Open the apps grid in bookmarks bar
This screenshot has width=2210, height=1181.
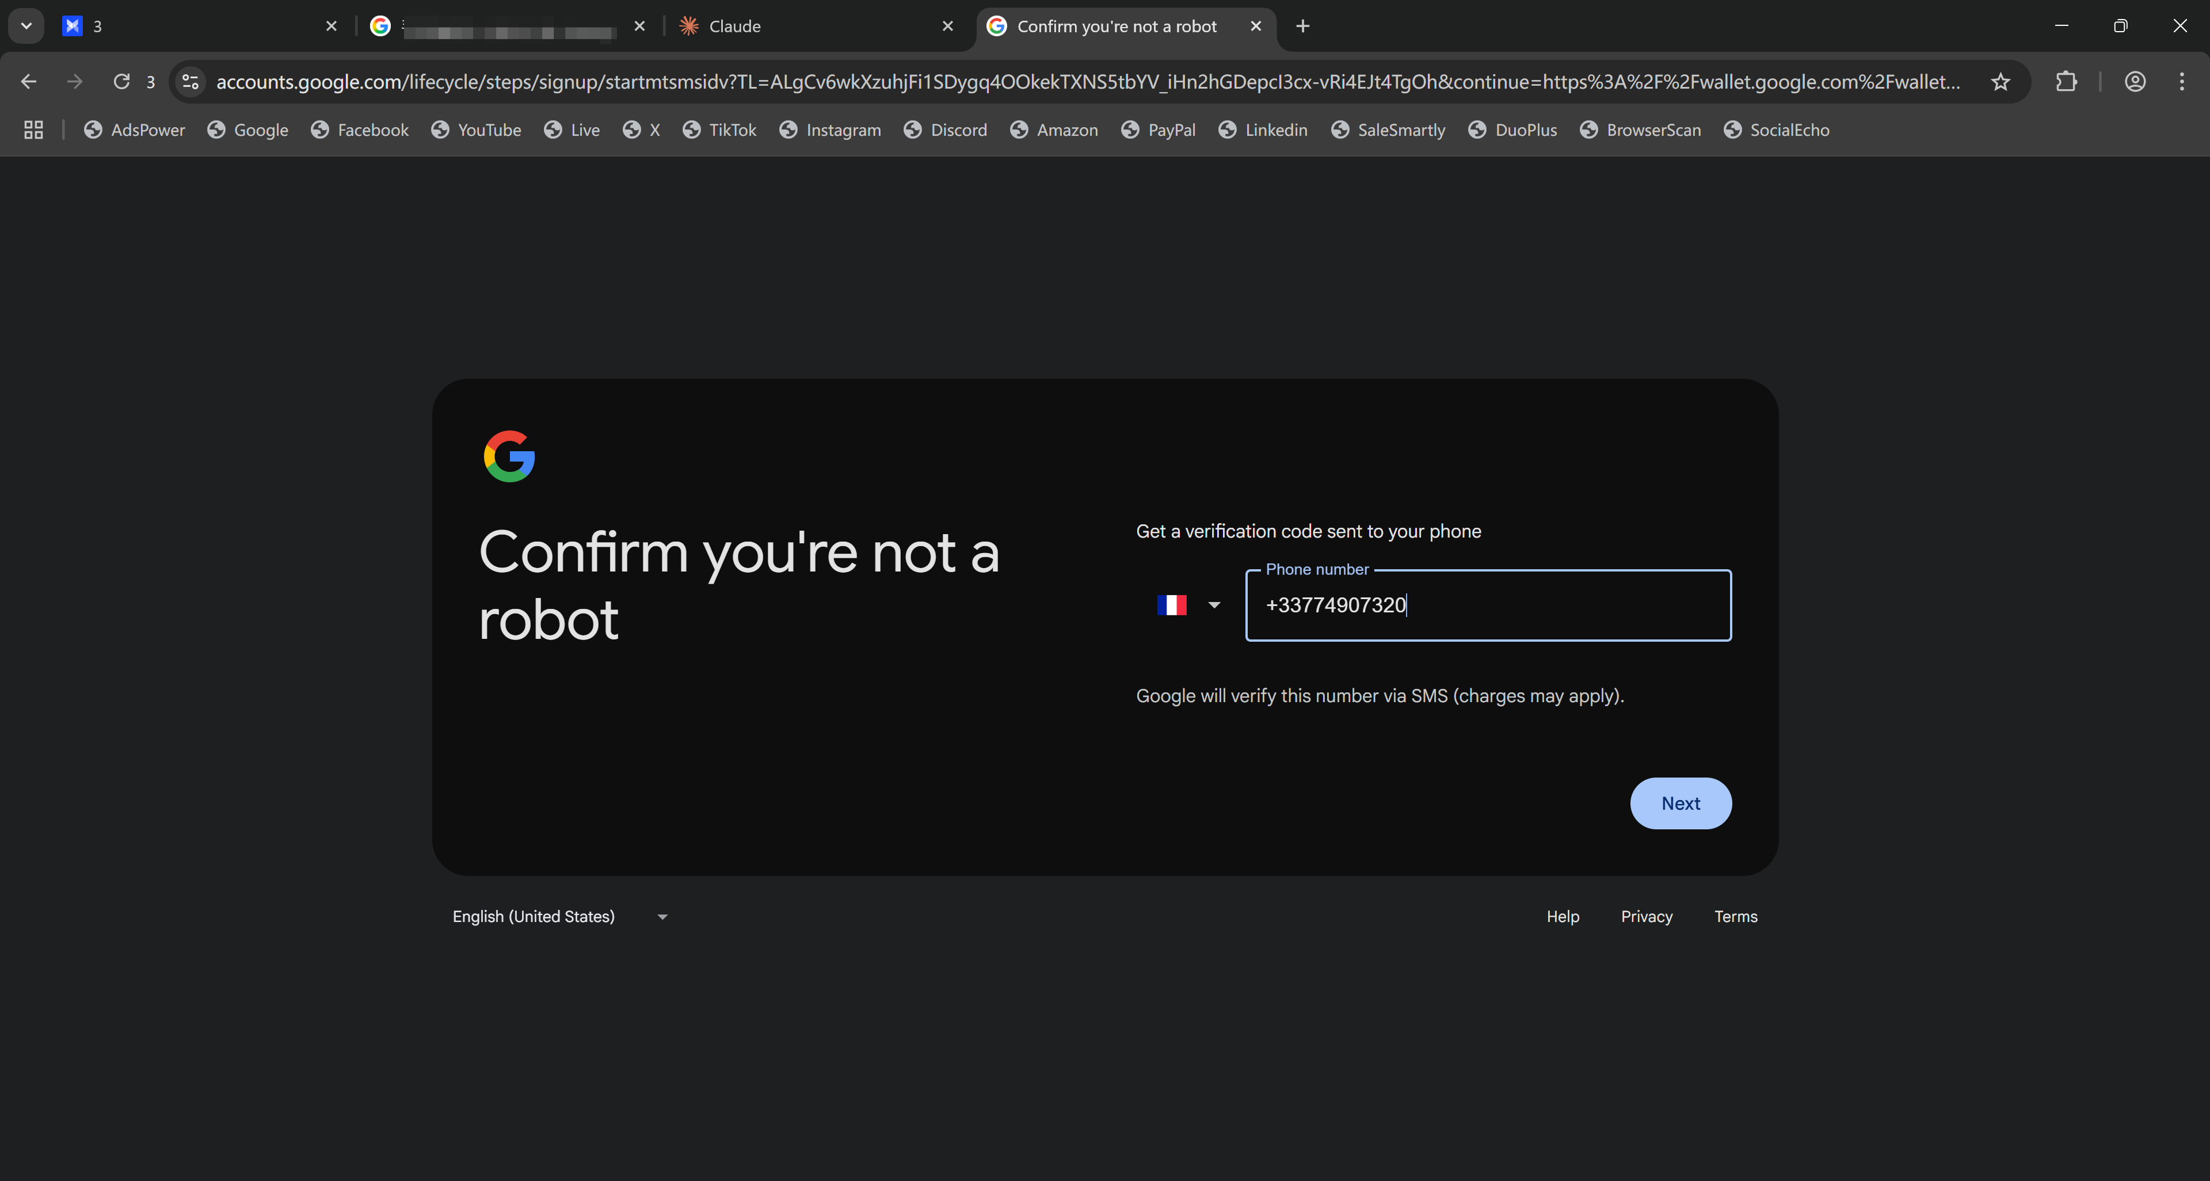tap(33, 129)
